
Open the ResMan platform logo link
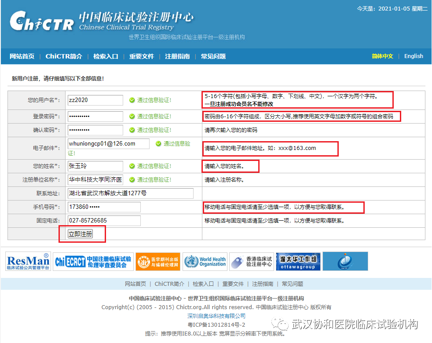pos(28,261)
